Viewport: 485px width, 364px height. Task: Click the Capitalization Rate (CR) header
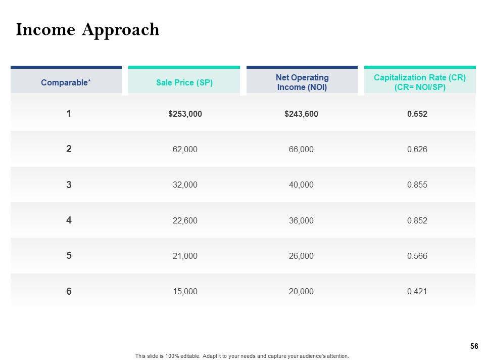tap(420, 82)
